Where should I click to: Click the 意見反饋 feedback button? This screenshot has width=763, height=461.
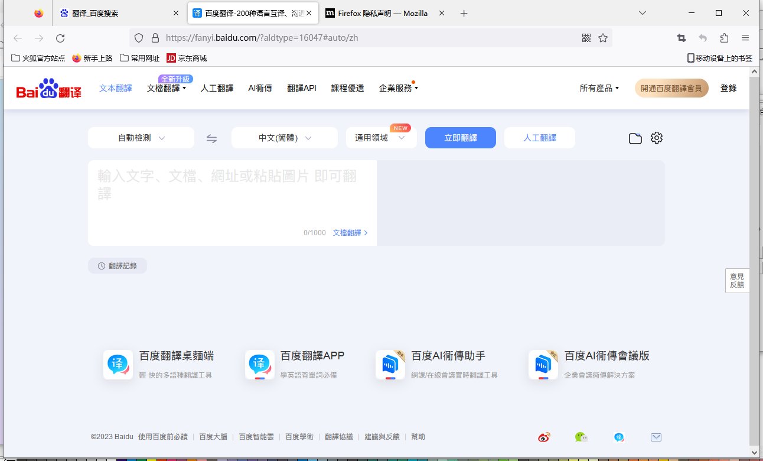pos(737,281)
